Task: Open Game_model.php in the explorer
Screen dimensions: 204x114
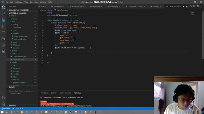Action: [x=22, y=36]
